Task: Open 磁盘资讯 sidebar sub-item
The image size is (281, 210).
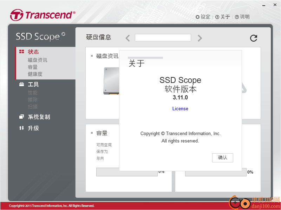Action: coord(38,60)
